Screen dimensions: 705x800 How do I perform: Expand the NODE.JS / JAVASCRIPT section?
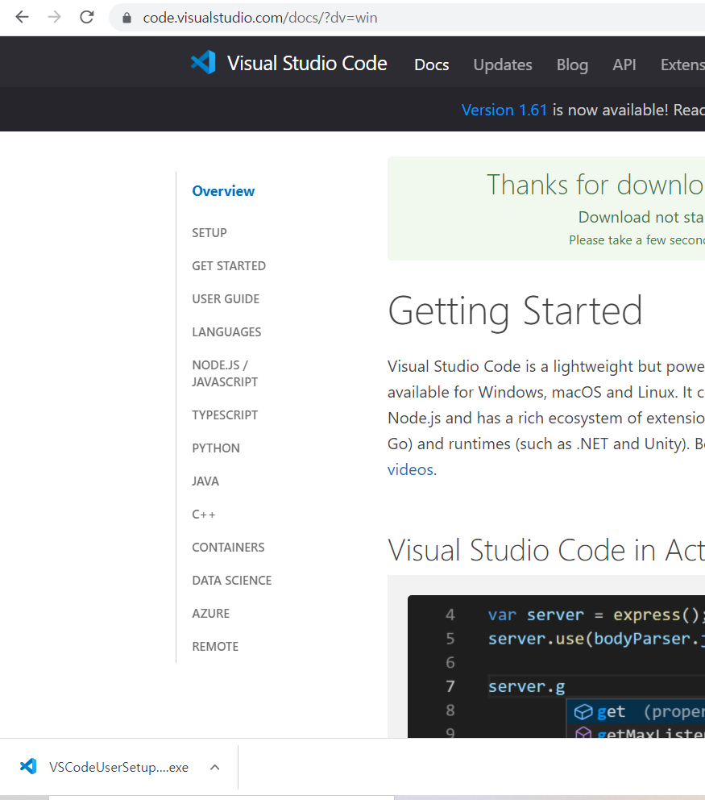coord(225,373)
